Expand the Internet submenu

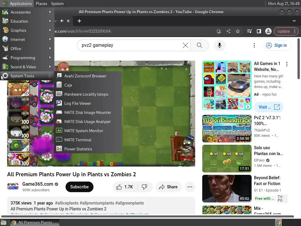pos(27,39)
